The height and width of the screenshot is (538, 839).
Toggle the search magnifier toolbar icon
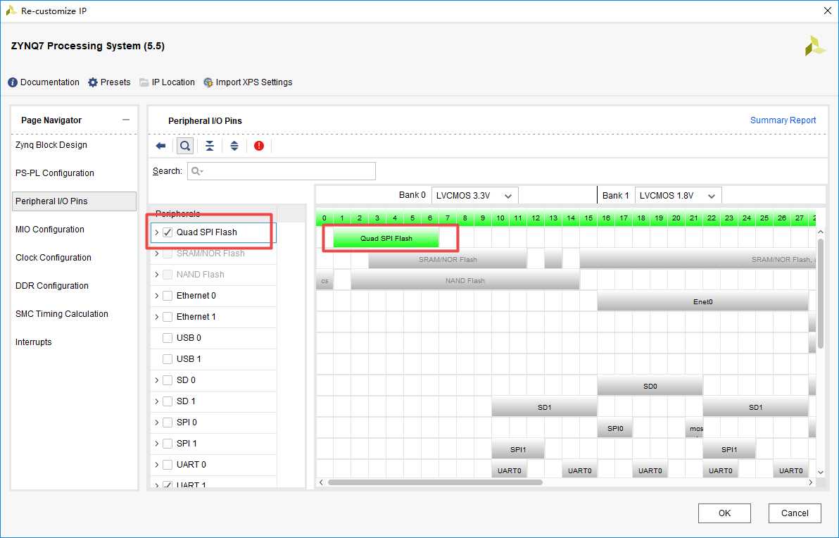(x=185, y=146)
